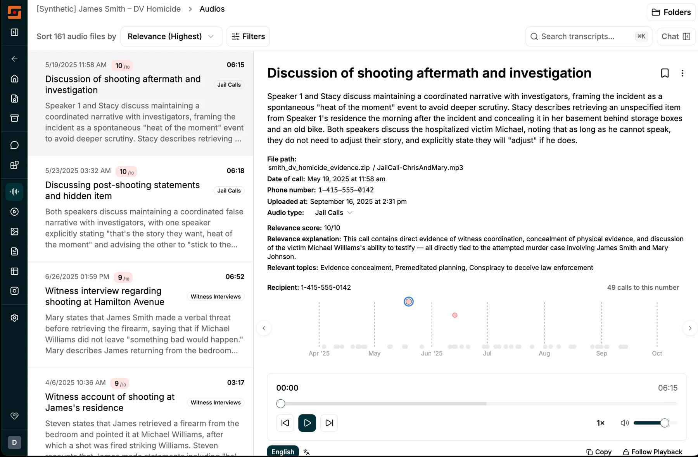Click the 49 calls to this number text
This screenshot has height=457, width=698.
point(643,287)
